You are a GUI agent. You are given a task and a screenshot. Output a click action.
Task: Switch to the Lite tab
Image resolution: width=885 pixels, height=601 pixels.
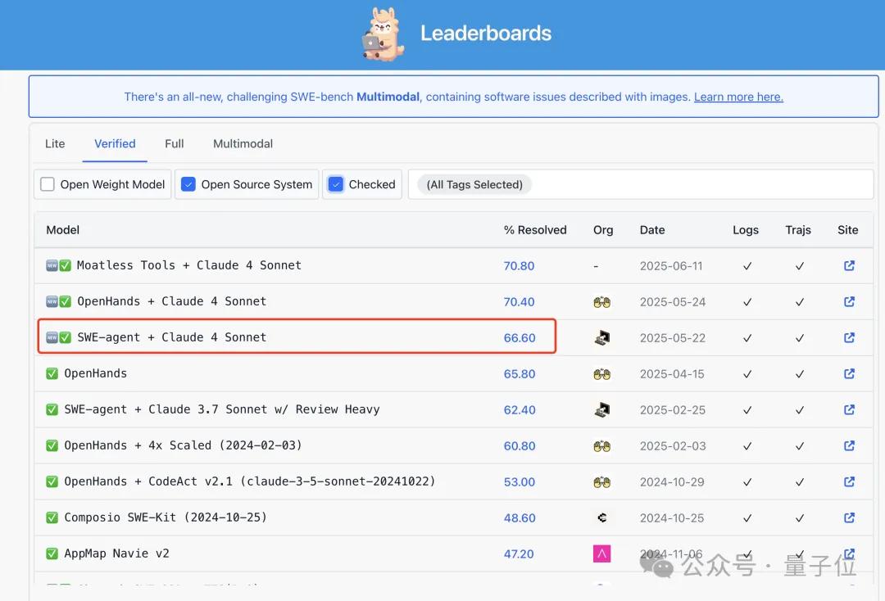pyautogui.click(x=55, y=143)
